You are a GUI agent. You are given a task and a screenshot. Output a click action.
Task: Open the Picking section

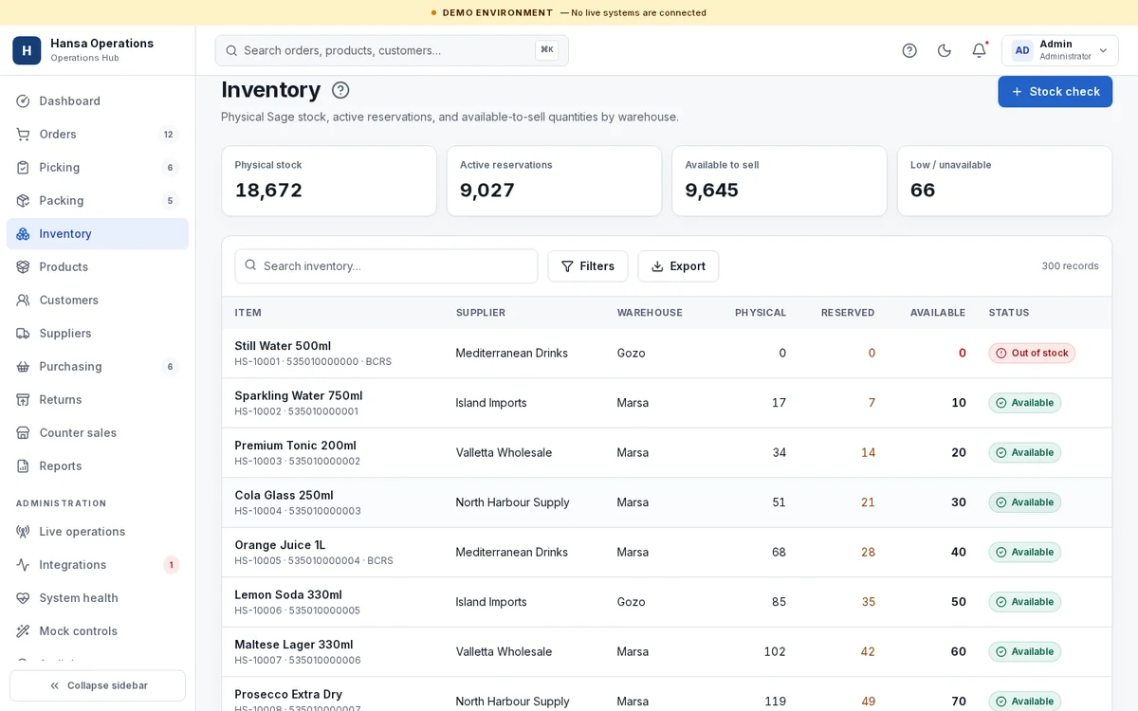(97, 167)
